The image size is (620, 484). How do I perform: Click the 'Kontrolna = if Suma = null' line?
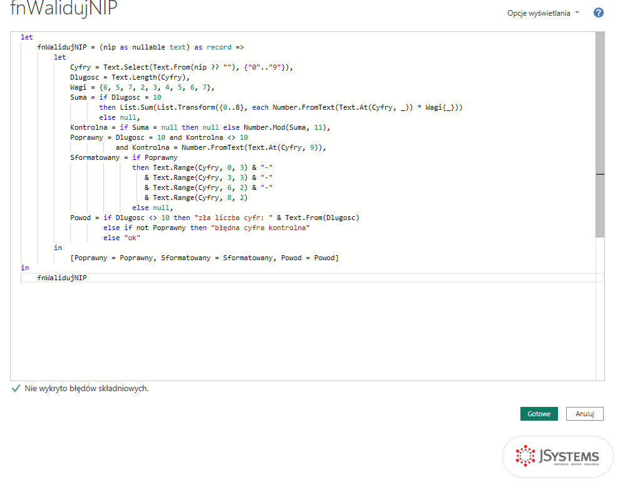click(200, 127)
